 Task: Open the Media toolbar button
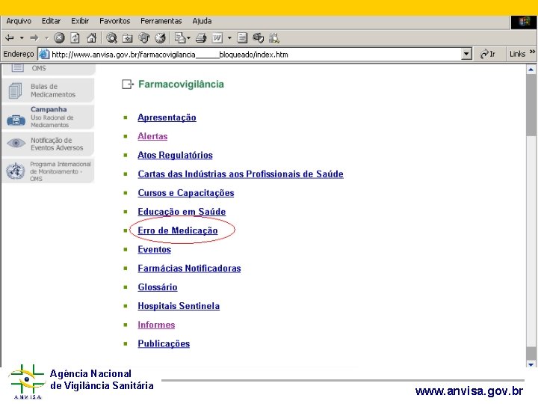pos(144,38)
